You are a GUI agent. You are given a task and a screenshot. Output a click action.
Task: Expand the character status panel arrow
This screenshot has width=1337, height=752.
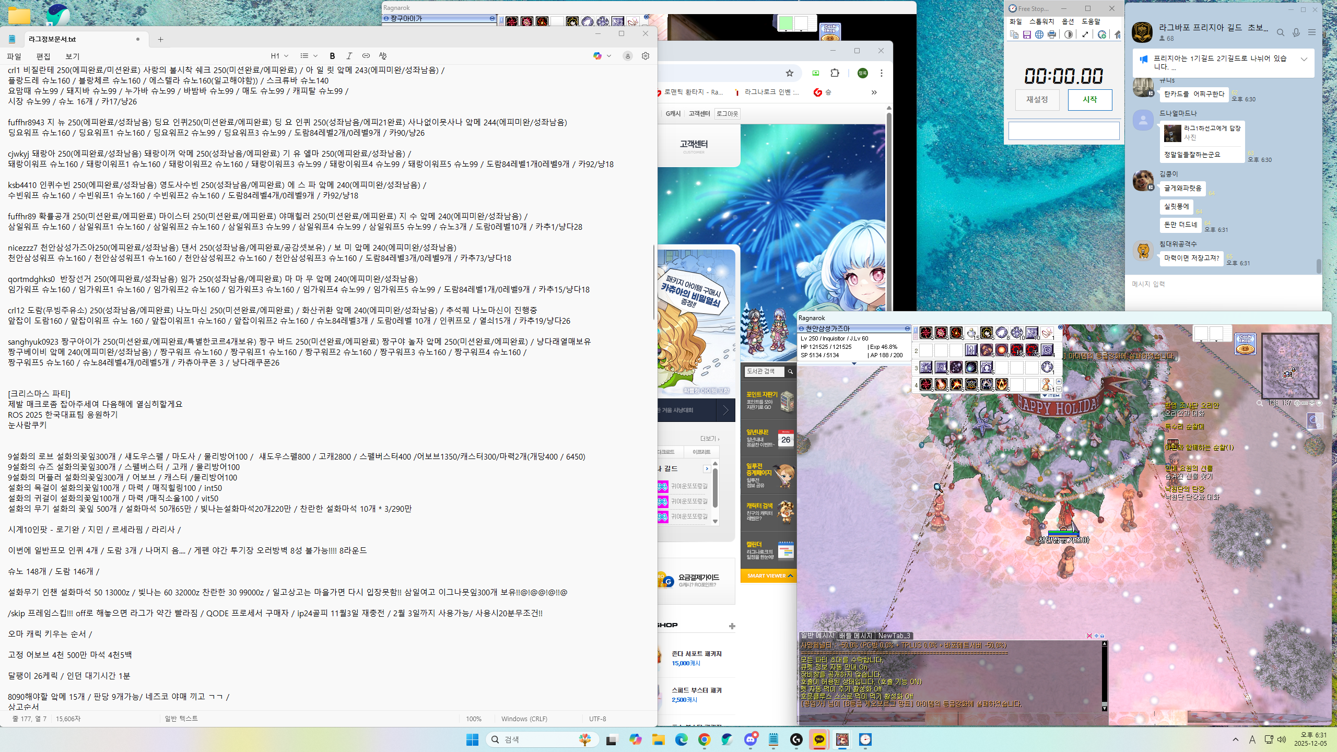click(x=854, y=363)
